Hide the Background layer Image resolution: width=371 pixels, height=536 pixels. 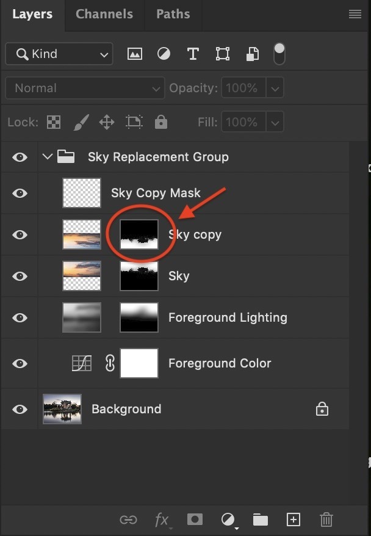pos(20,409)
